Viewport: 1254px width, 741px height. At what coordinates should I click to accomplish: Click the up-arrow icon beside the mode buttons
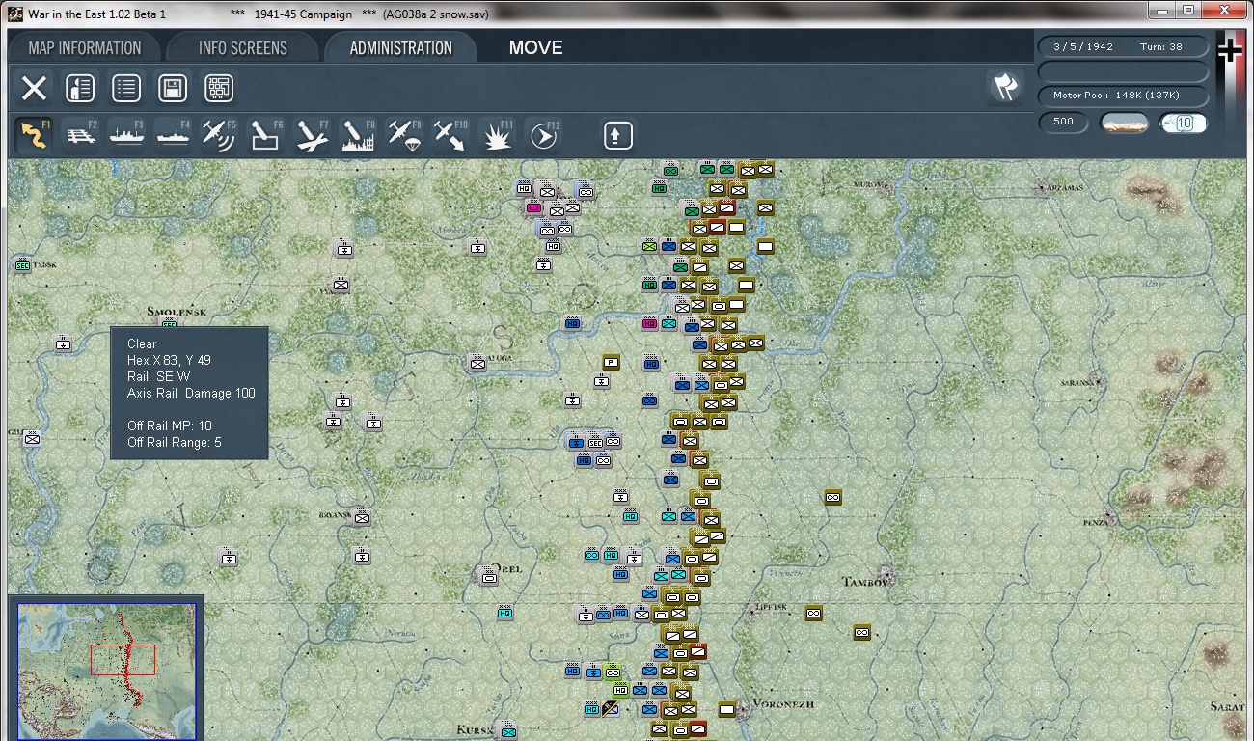click(x=618, y=135)
